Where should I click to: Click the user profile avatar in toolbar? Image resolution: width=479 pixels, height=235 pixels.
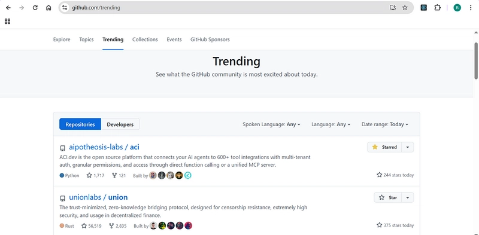point(457,8)
